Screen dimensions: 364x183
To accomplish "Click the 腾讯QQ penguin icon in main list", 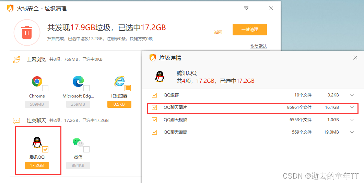I will [x=37, y=142].
